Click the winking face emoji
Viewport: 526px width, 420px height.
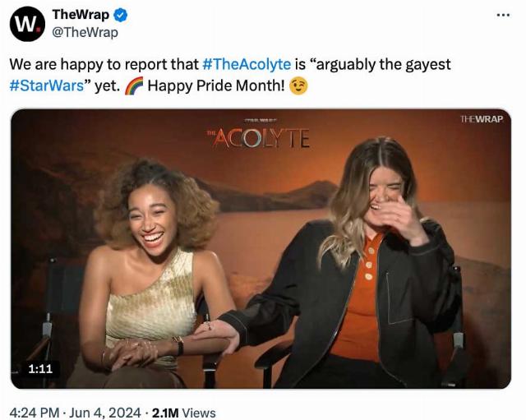[x=298, y=85]
